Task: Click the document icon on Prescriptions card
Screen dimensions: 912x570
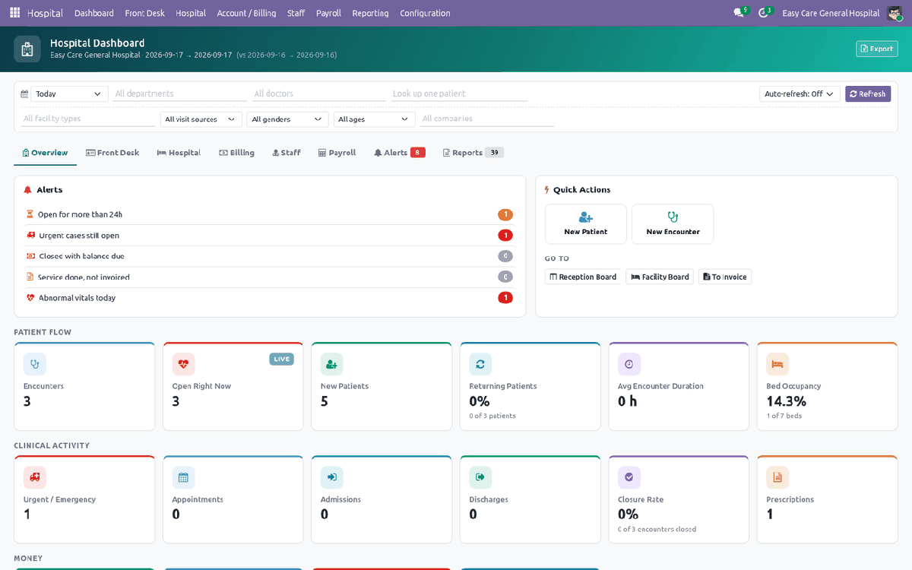Action: click(x=777, y=477)
